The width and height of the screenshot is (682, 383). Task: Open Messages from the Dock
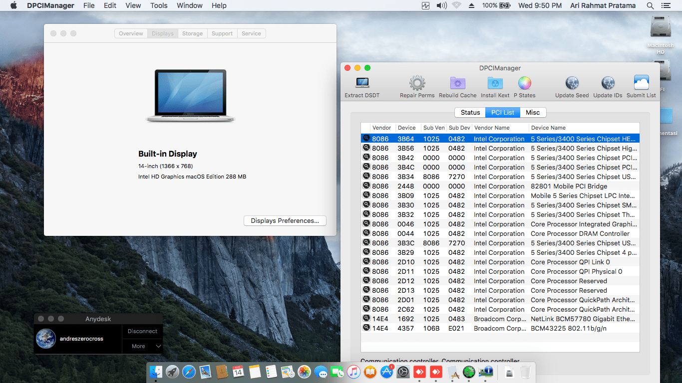321,372
